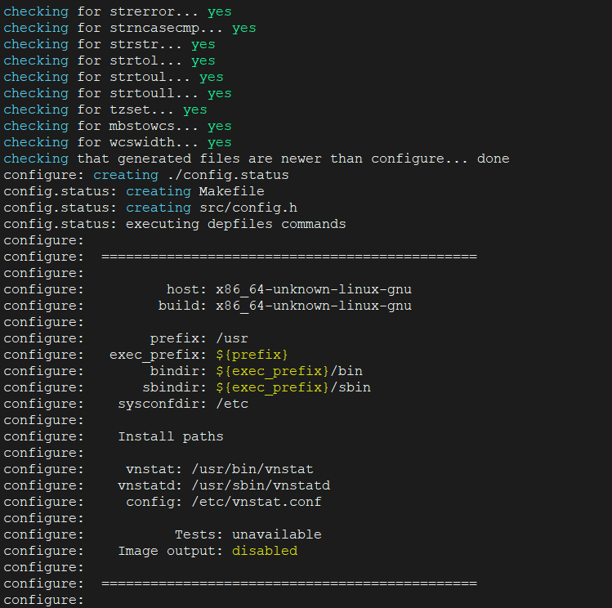Click the sysconfdir /etc value

click(x=232, y=404)
